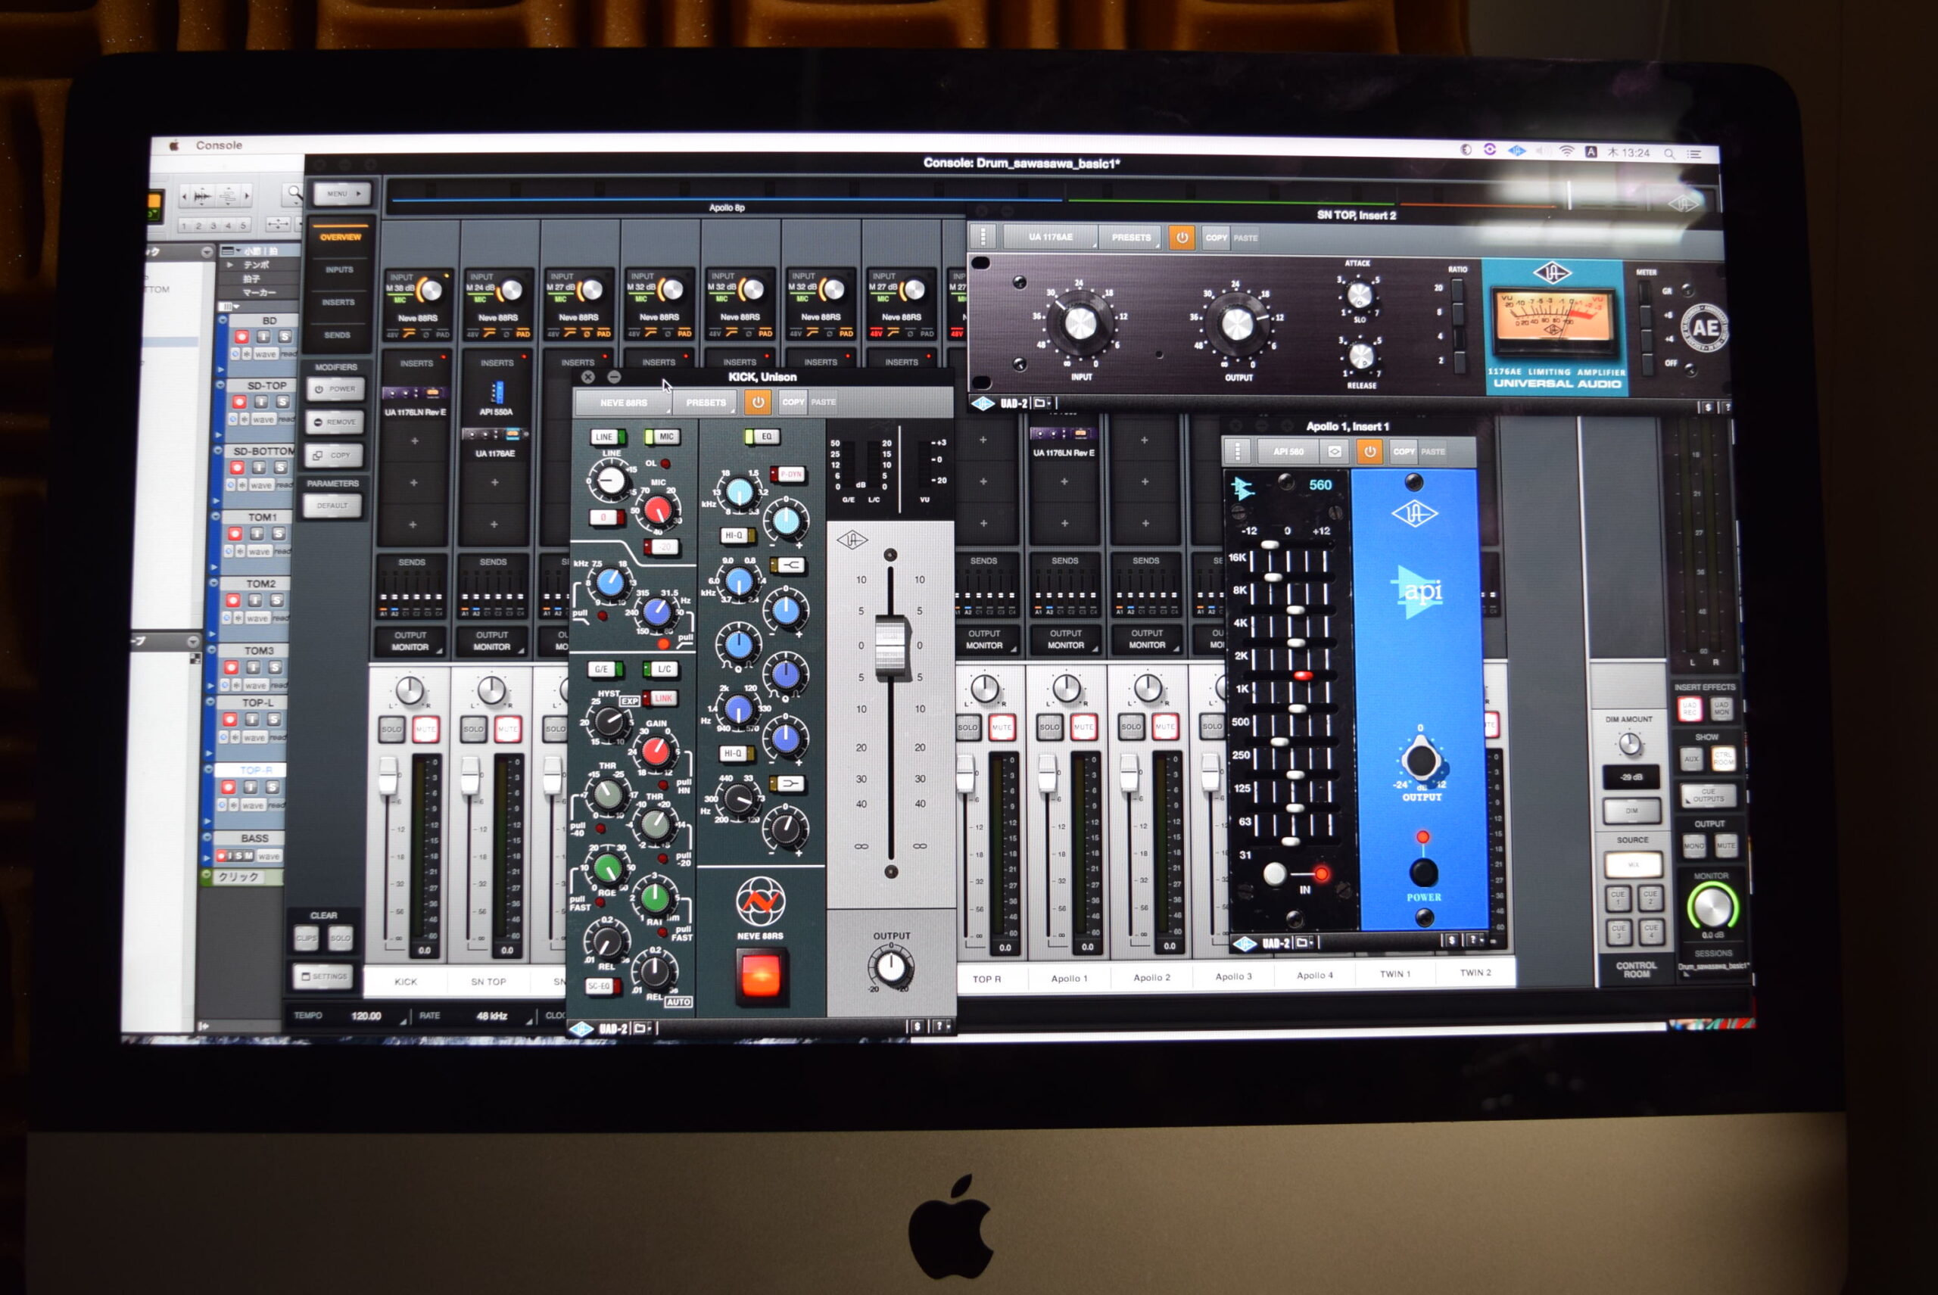Open PRESETS menu in Neve 88RS window
1938x1295 pixels.
[x=706, y=403]
